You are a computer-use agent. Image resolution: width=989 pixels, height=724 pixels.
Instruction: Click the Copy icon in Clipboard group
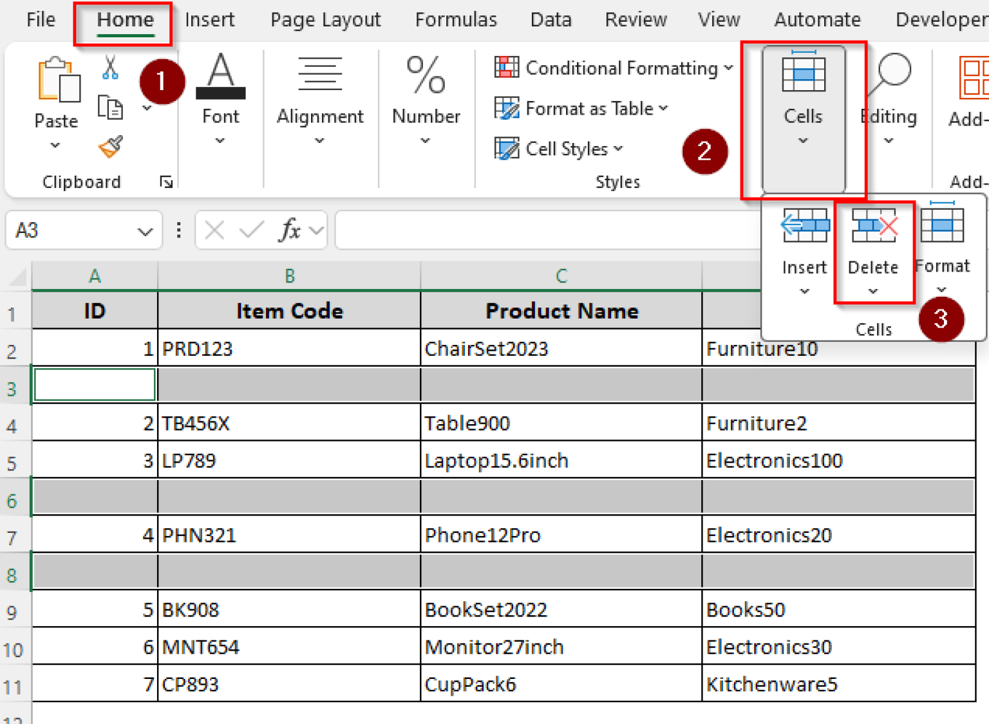tap(110, 108)
